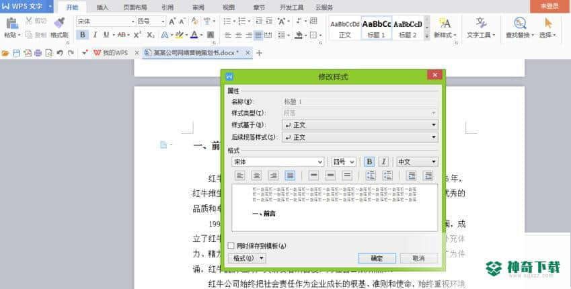Expand the styles gallery arrow
The height and width of the screenshot is (289, 571).
coord(427,36)
